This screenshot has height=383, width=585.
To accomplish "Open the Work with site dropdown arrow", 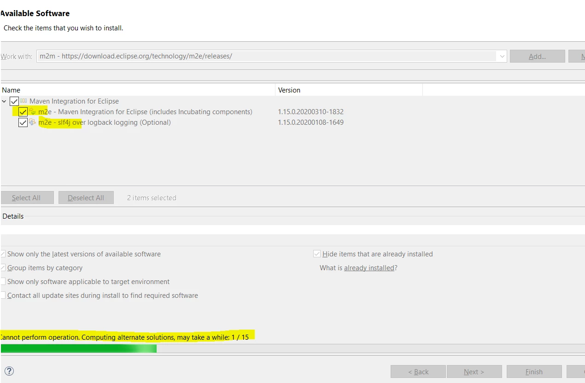I will tap(502, 56).
